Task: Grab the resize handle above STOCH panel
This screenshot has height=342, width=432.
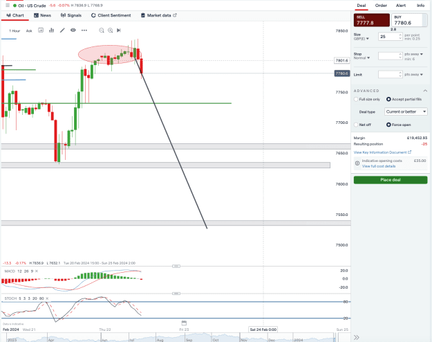Action: coord(176,294)
